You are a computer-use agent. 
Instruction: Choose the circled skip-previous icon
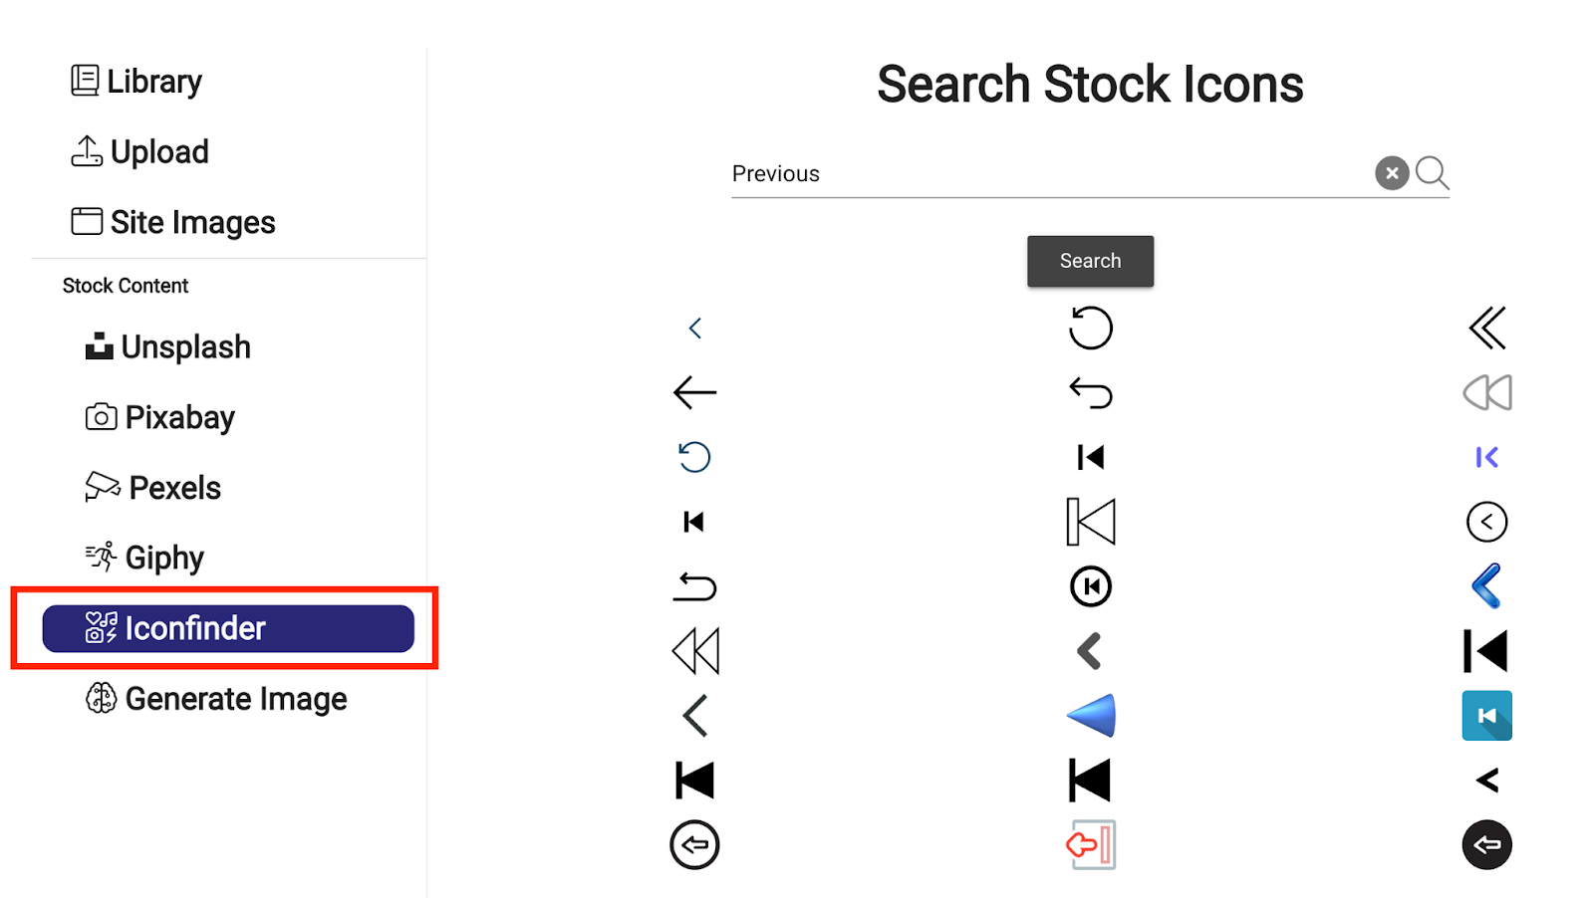[x=1091, y=586]
